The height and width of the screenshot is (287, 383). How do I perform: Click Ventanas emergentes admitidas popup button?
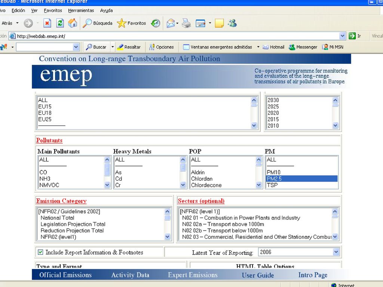[x=217, y=47]
